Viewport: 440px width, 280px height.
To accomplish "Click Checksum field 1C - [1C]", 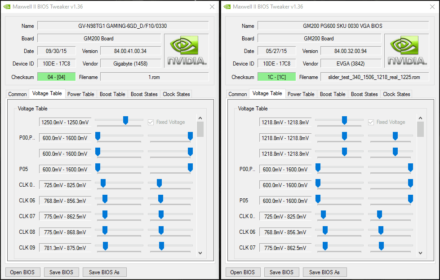I will coord(277,77).
